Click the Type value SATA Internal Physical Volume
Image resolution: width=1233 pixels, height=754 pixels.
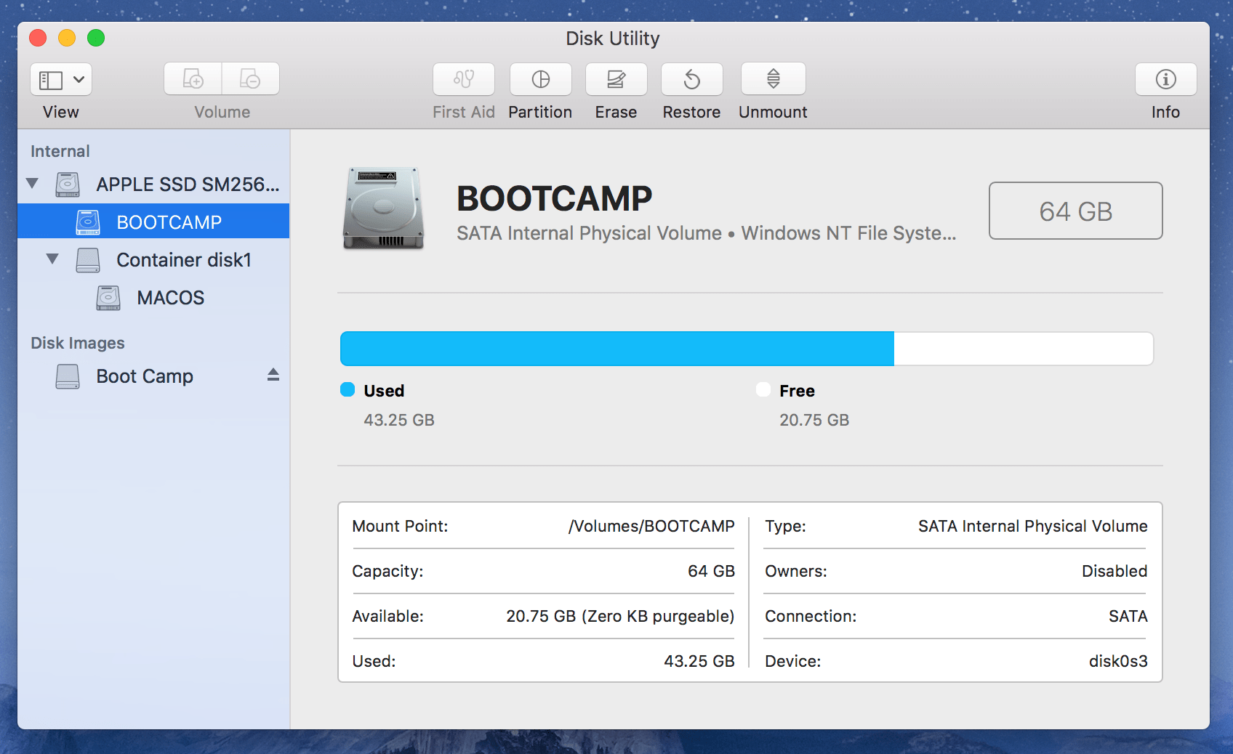coord(1033,526)
